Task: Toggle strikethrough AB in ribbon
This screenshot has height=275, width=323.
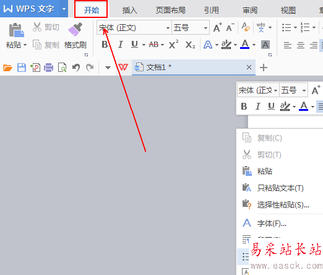Action: [x=153, y=45]
